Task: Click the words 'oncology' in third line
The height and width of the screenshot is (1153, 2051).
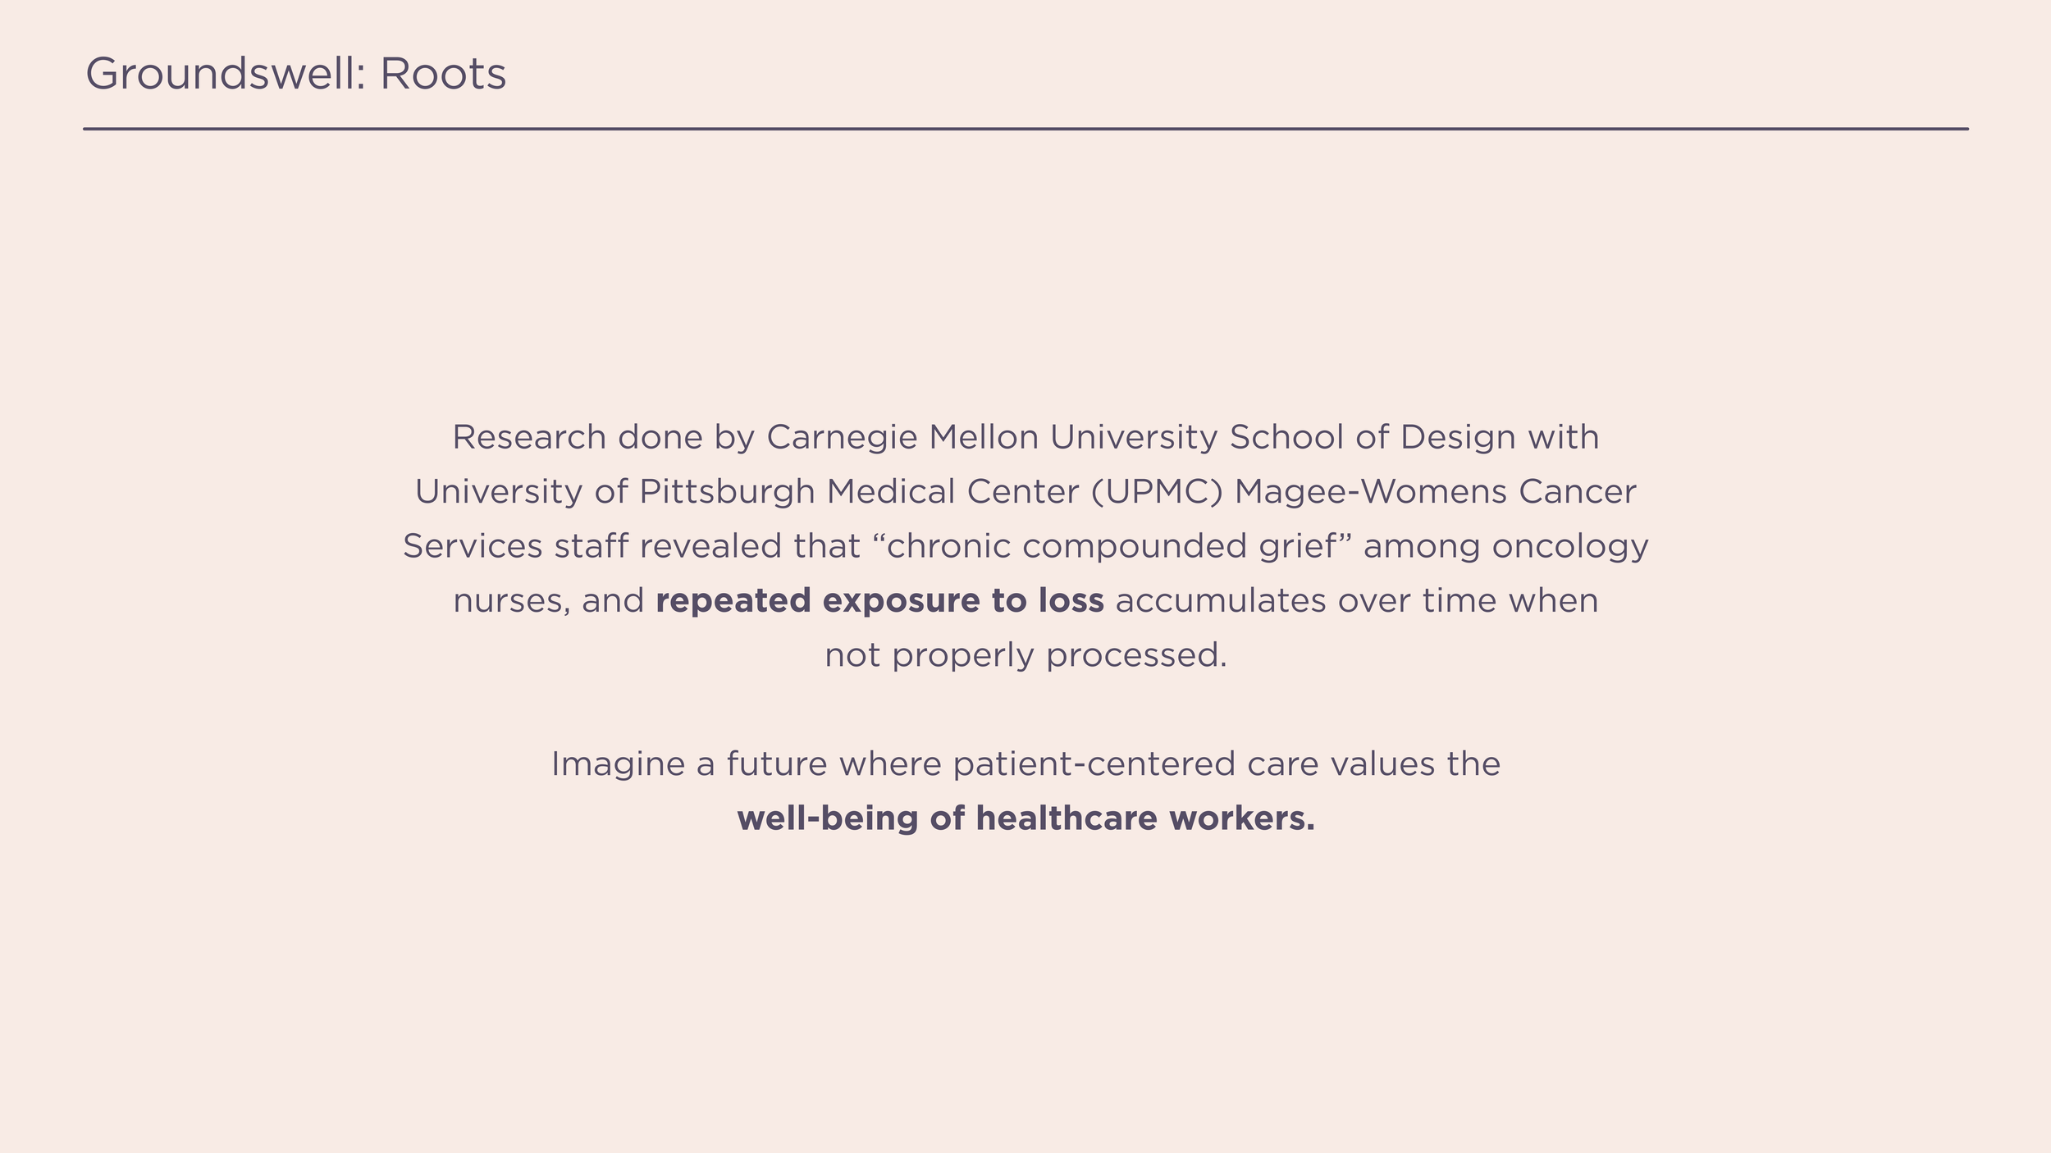Action: [1570, 547]
